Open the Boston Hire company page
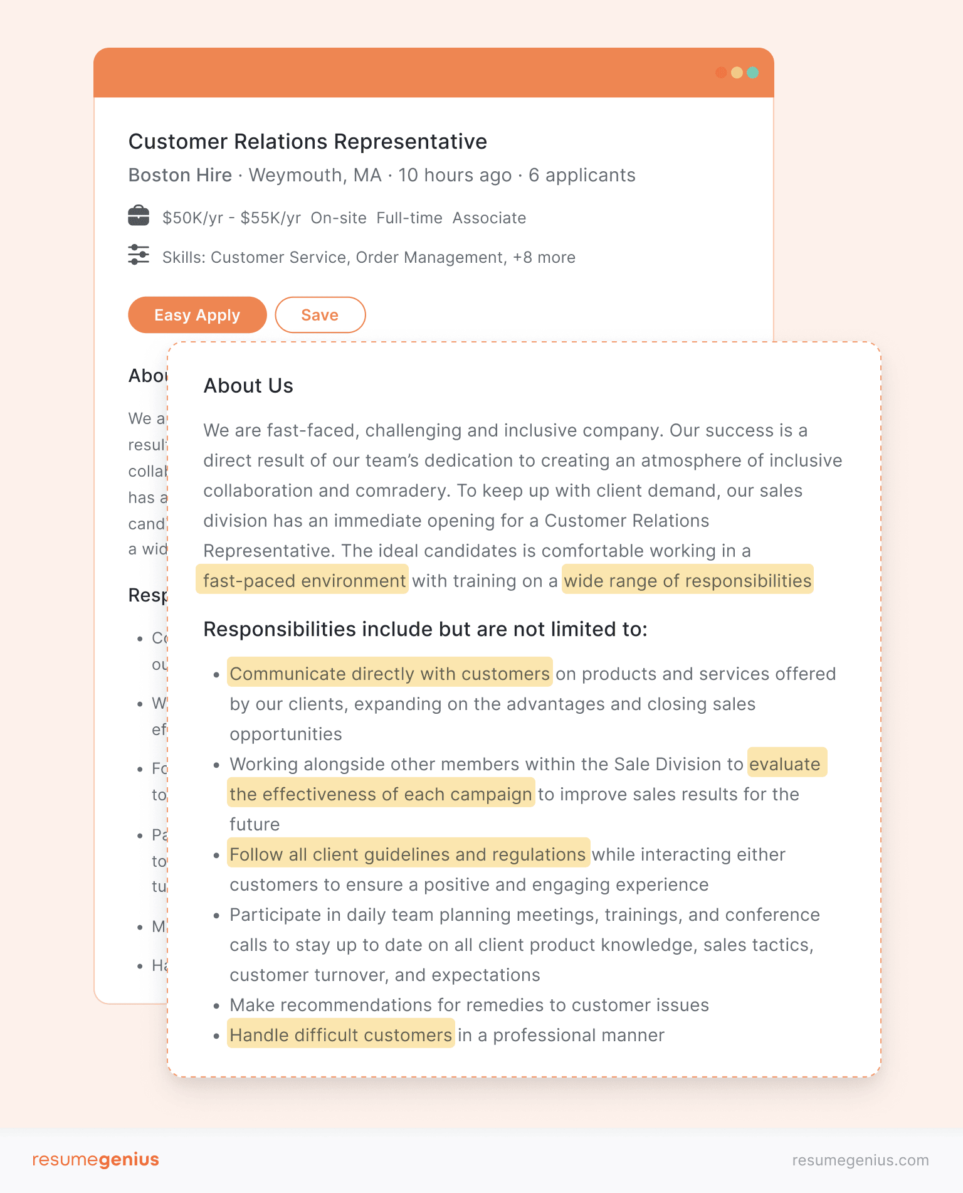 click(x=180, y=176)
